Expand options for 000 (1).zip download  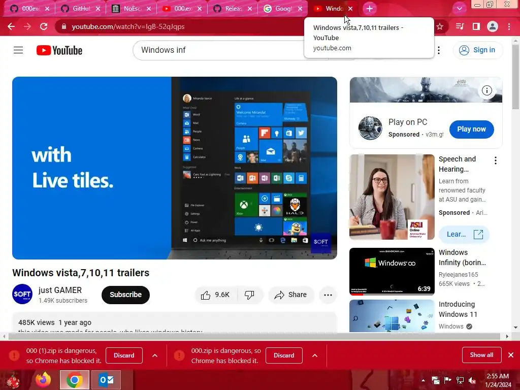(x=155, y=355)
